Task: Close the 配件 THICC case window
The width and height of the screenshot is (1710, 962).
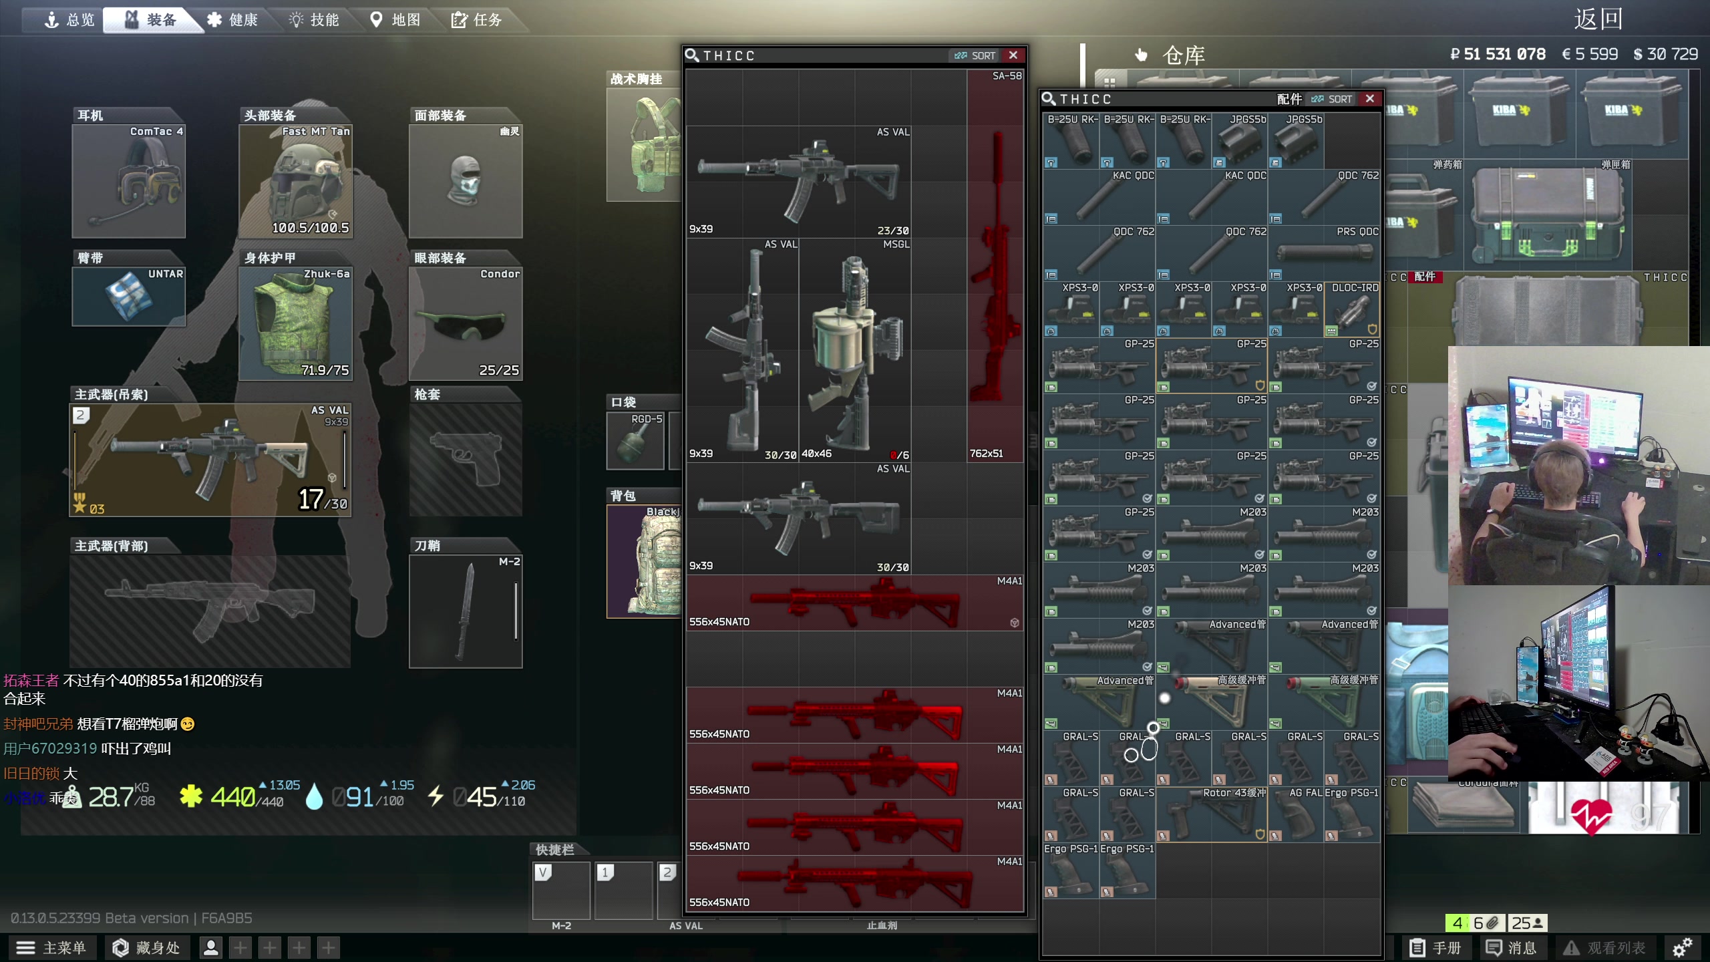Action: click(1370, 99)
